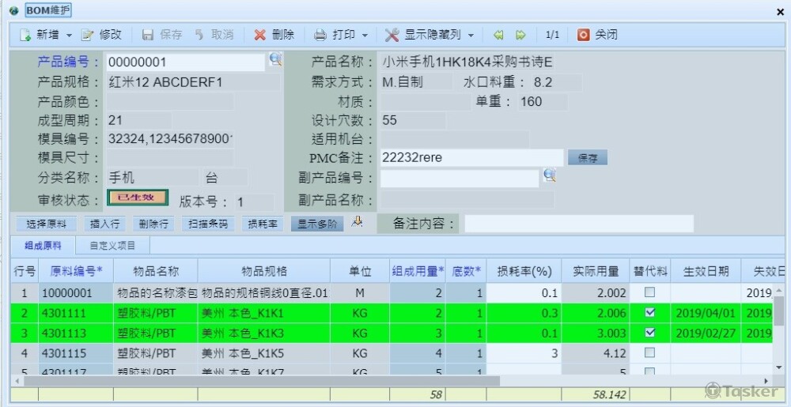Uncheck 替代料 checkbox for row 4301111

[650, 313]
